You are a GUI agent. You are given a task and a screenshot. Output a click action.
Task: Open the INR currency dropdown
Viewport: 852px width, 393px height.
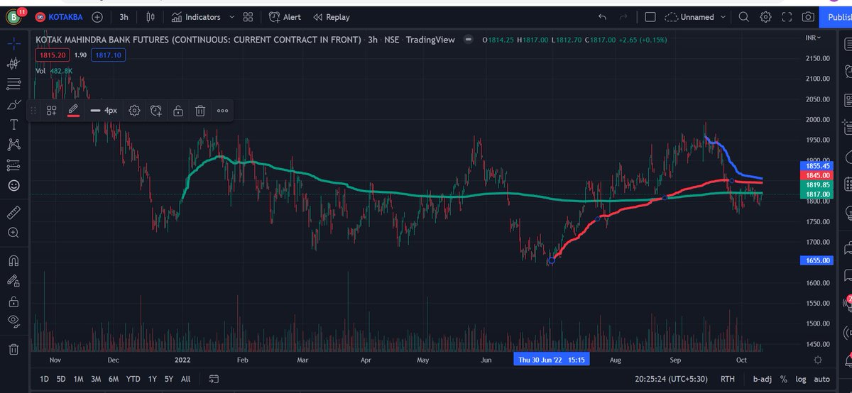point(813,38)
